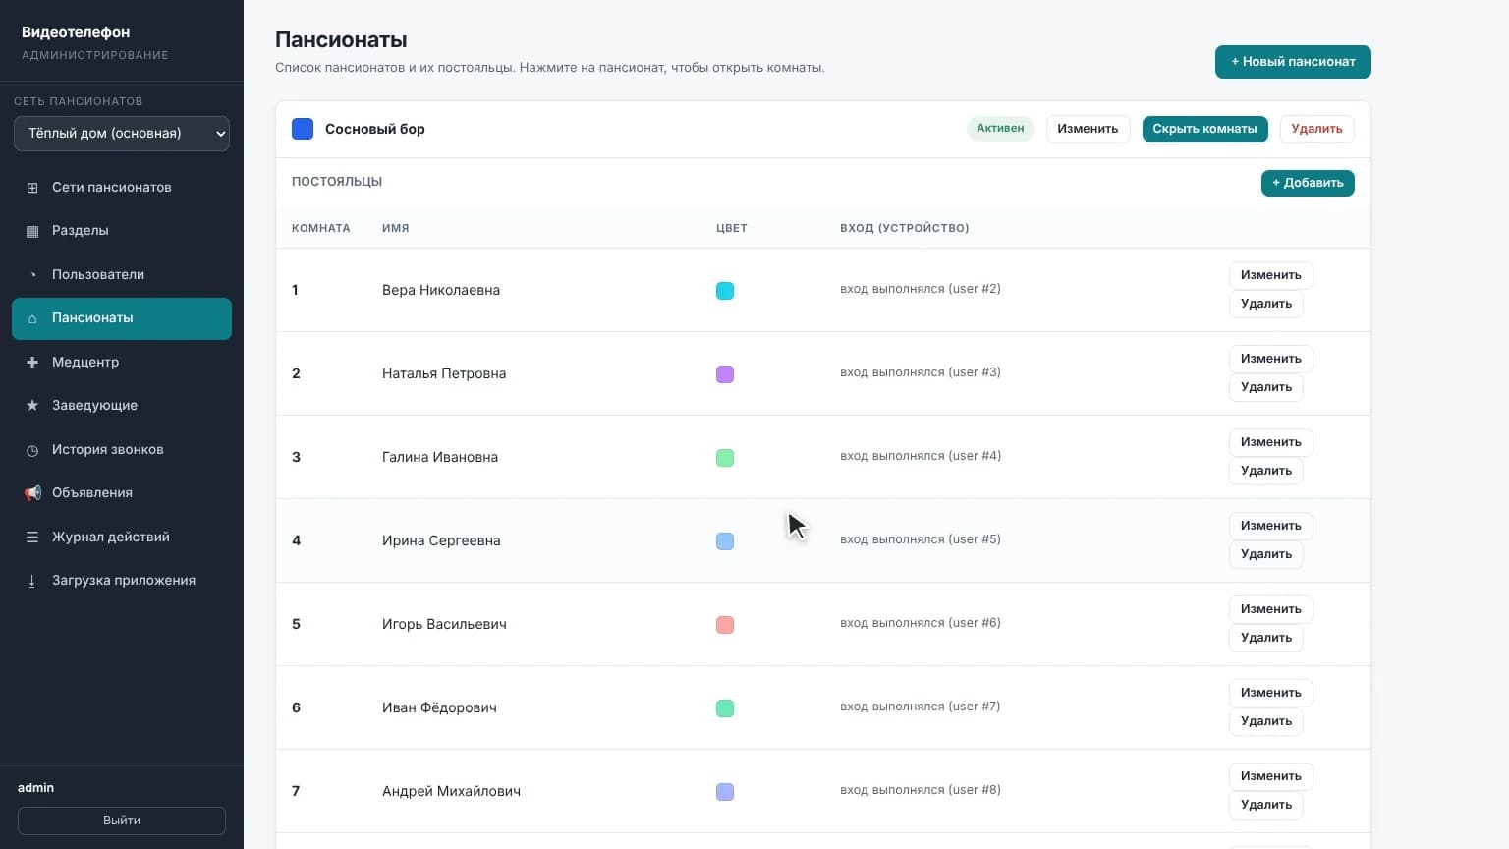Click Вера Николаевна's cyan color swatch

point(725,291)
